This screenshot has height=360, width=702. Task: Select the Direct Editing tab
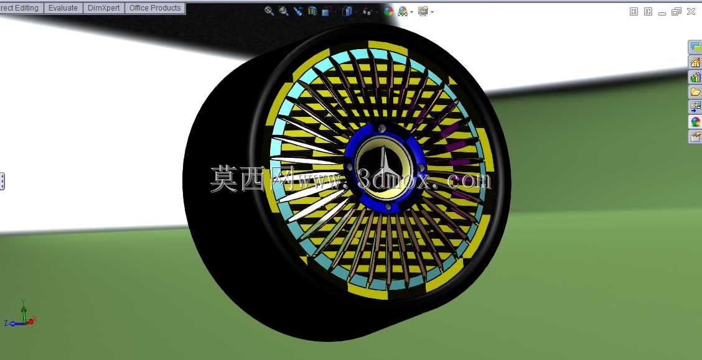point(21,8)
